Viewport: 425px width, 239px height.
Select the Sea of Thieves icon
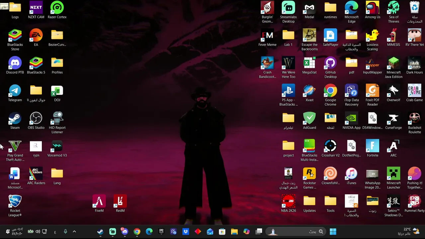[x=393, y=13]
